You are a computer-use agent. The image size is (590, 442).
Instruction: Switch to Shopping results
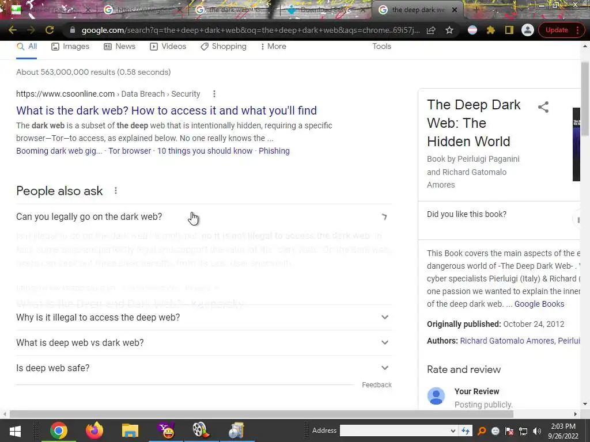pos(224,46)
